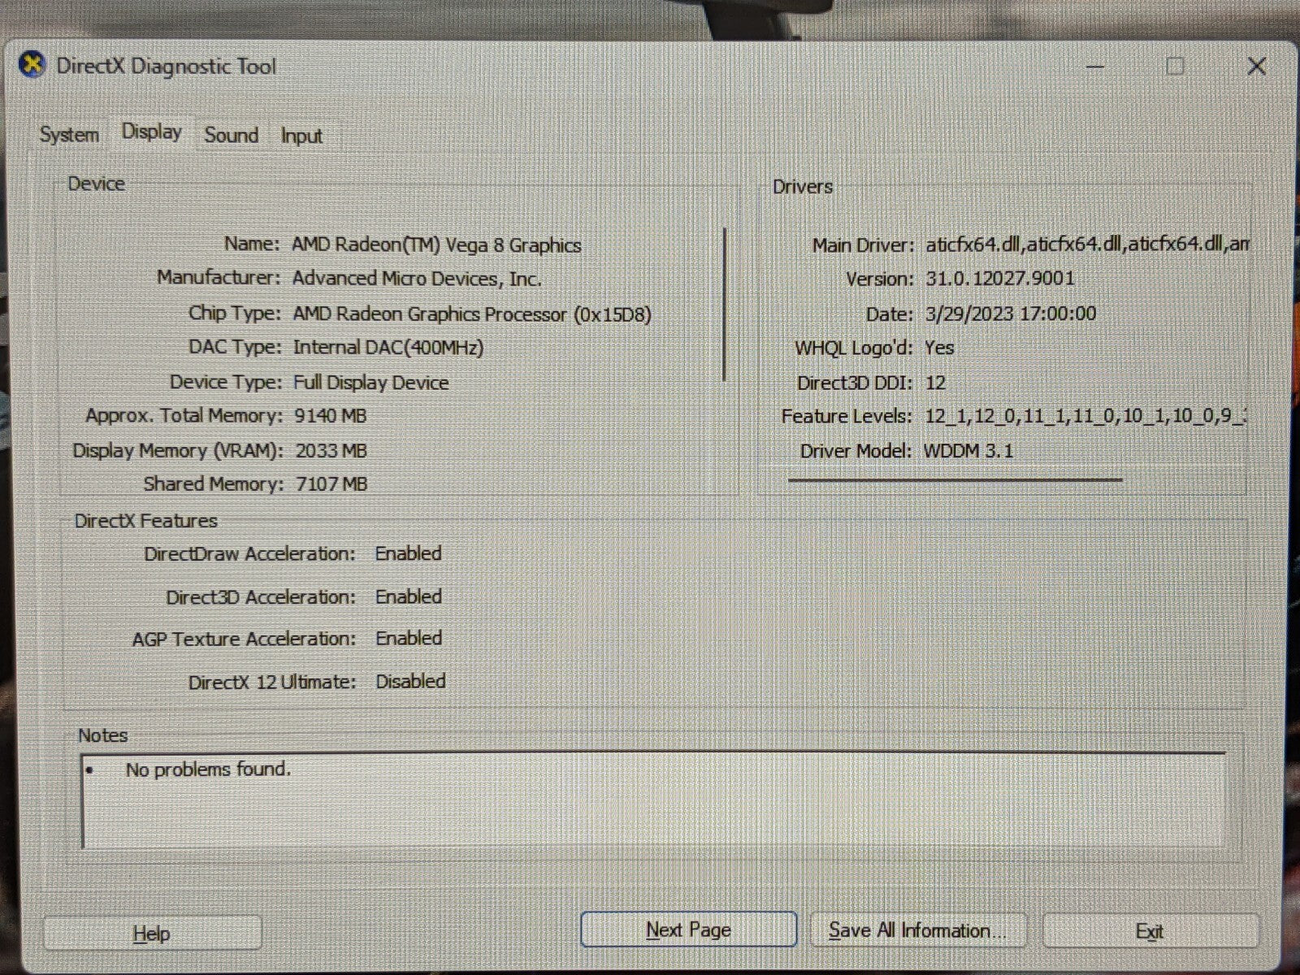Minimize the DirectX Diagnostic Tool window
Image resolution: width=1300 pixels, height=975 pixels.
click(1094, 67)
